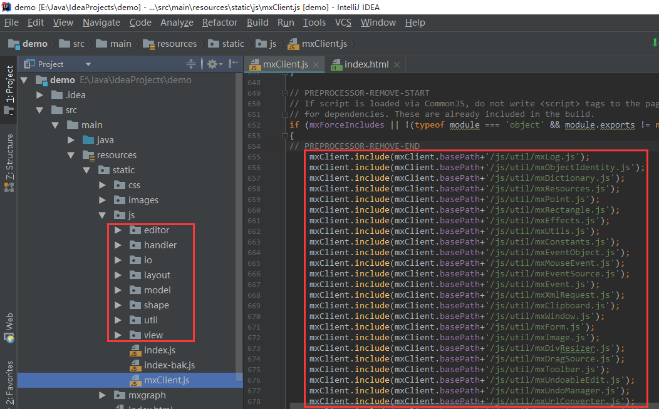Expand the layout folder
659x409 pixels.
pyautogui.click(x=118, y=275)
